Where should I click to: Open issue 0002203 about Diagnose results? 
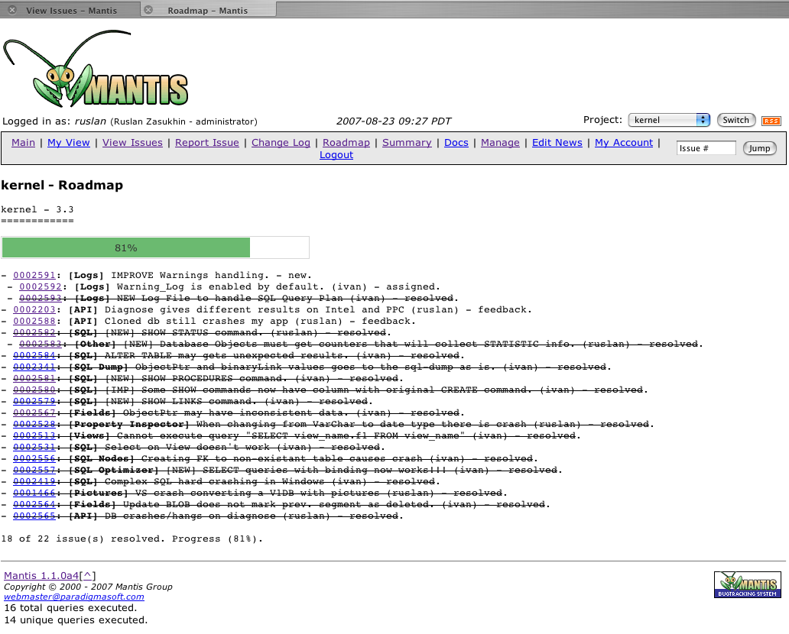point(34,309)
